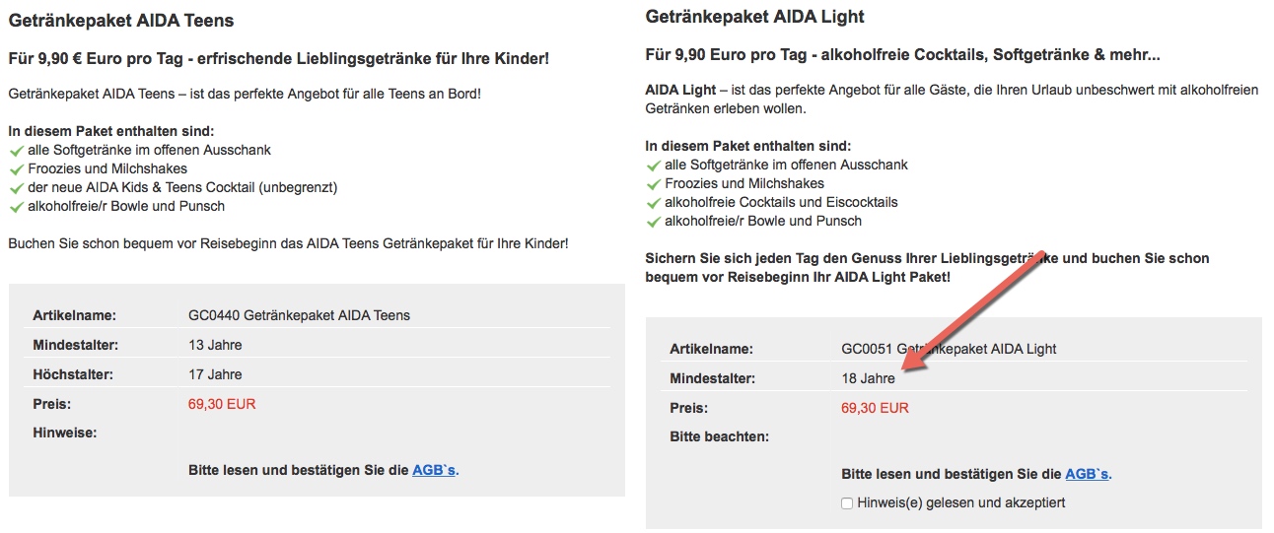Click the checkmark beside Bowle und Punsch, Light package
Screen dimensions: 1274x533
pyautogui.click(x=653, y=222)
